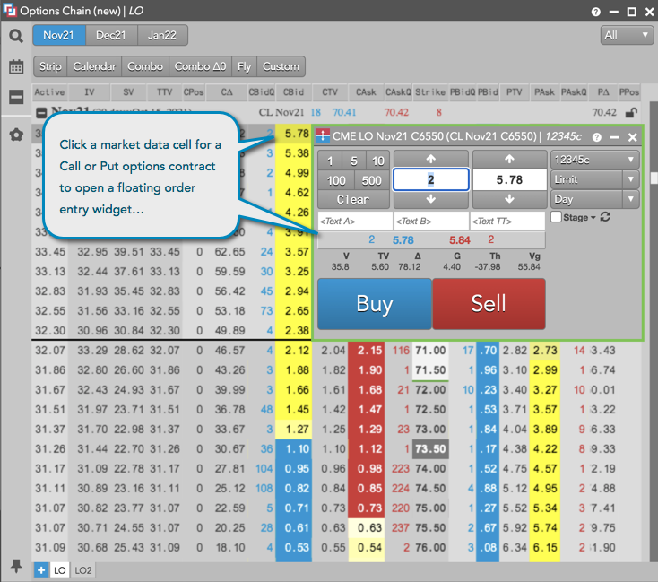
Task: Select the LO2 bottom tab
Action: pos(82,570)
